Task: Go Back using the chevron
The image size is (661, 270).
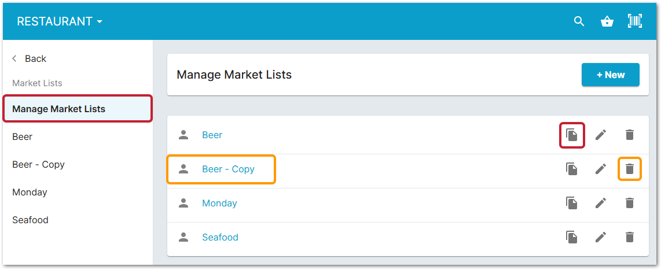Action: point(15,58)
